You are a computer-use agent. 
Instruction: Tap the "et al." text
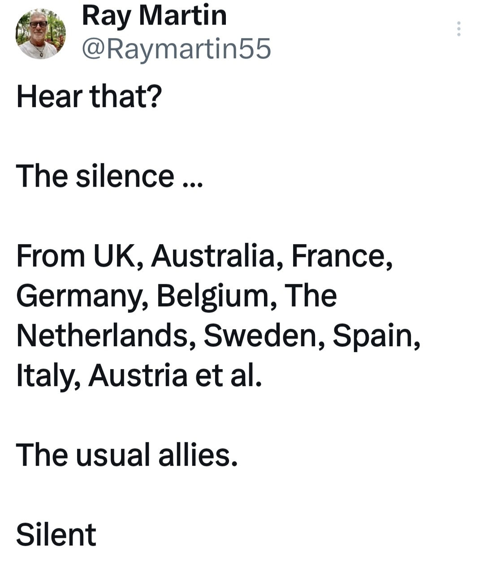(x=228, y=375)
